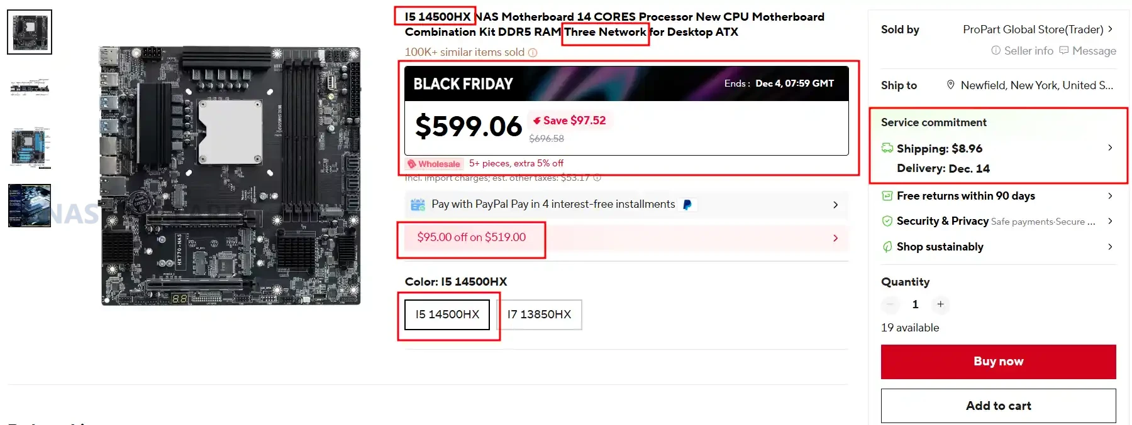Open ProPart Global Store seller link
1132x425 pixels.
pyautogui.click(x=1033, y=30)
